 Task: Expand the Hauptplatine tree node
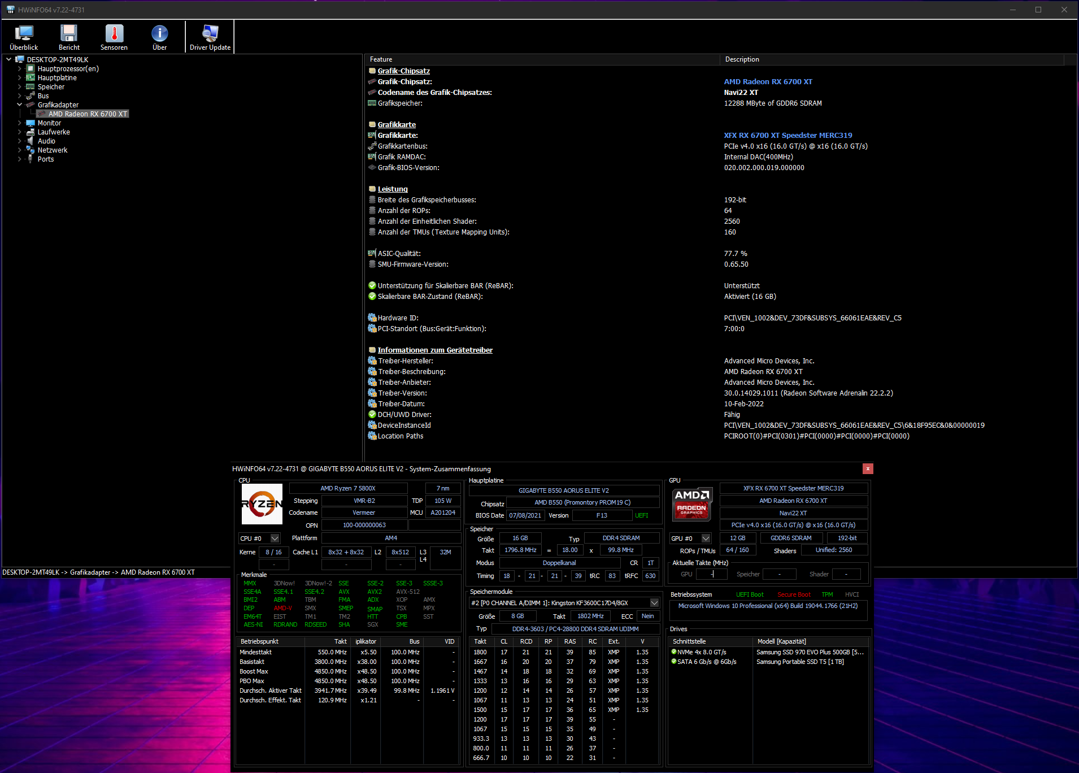[19, 77]
